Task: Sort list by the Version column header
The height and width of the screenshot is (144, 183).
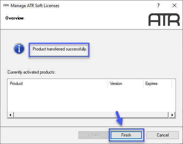Action: [x=125, y=84]
